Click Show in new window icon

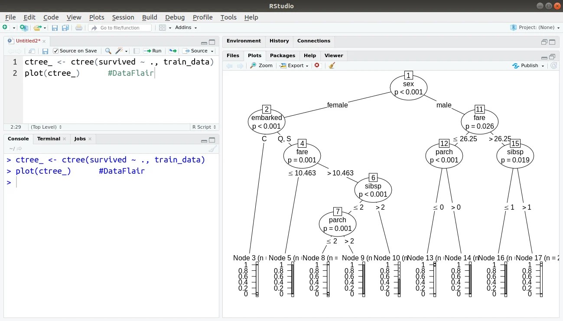point(32,51)
